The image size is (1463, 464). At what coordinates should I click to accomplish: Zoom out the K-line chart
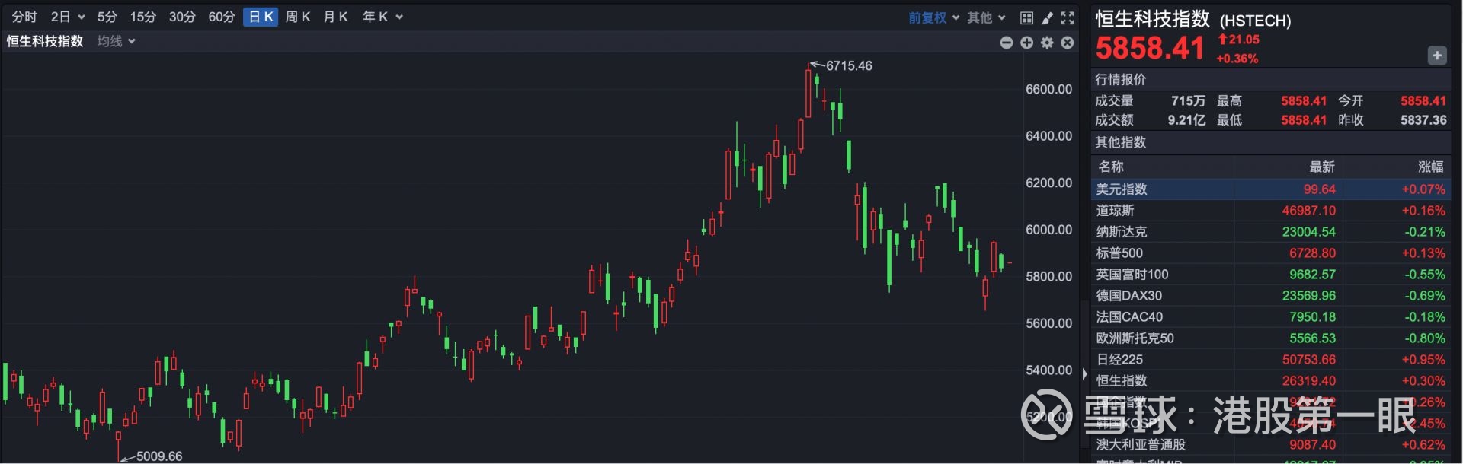(1007, 43)
